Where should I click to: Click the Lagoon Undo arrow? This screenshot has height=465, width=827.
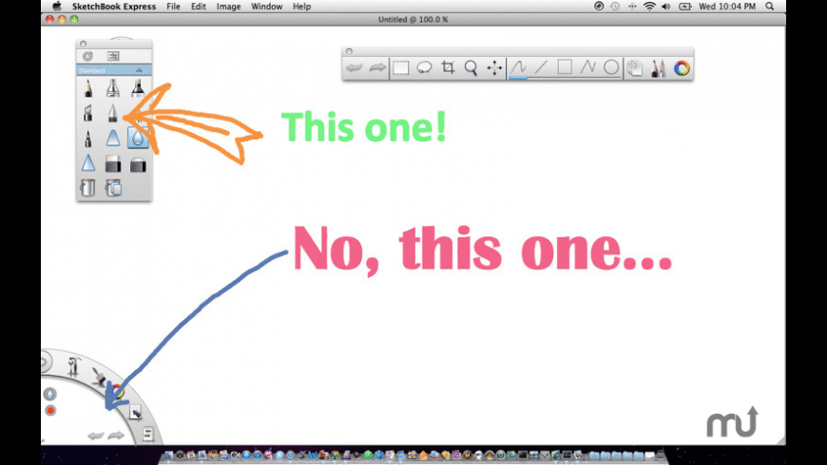(95, 436)
